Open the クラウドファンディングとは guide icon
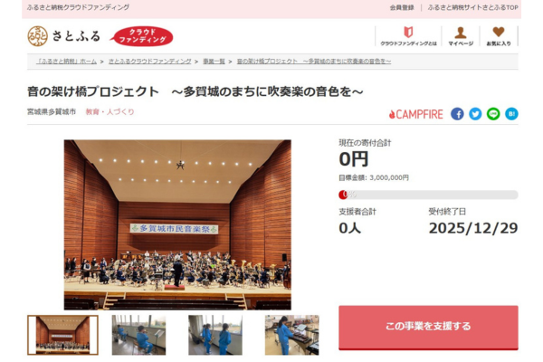 click(408, 35)
